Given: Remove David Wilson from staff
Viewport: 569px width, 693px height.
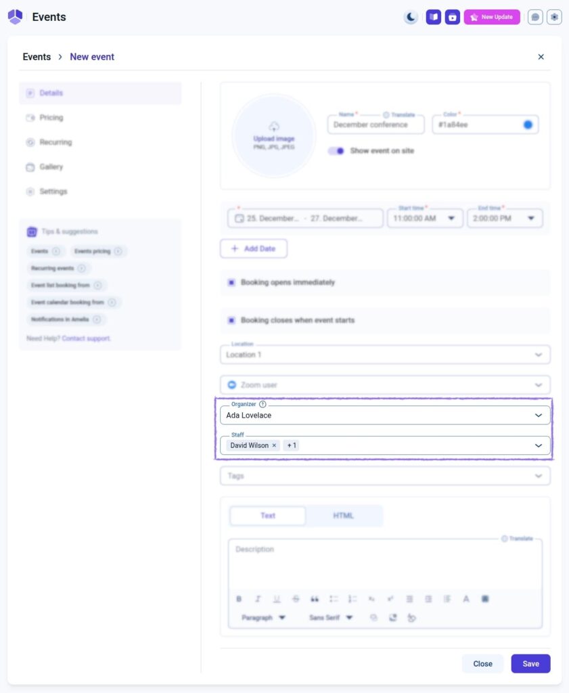Looking at the screenshot, I should [274, 445].
